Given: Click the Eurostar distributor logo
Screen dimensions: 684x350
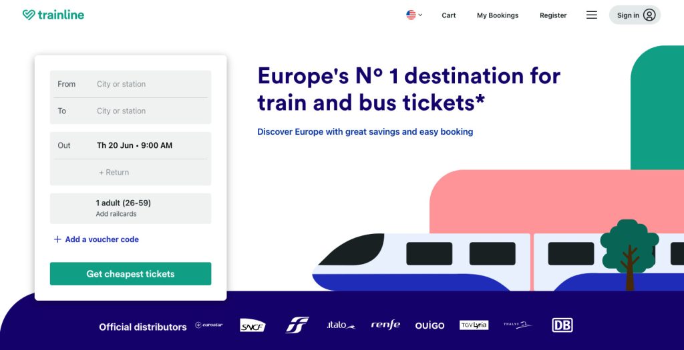Looking at the screenshot, I should click(x=209, y=325).
